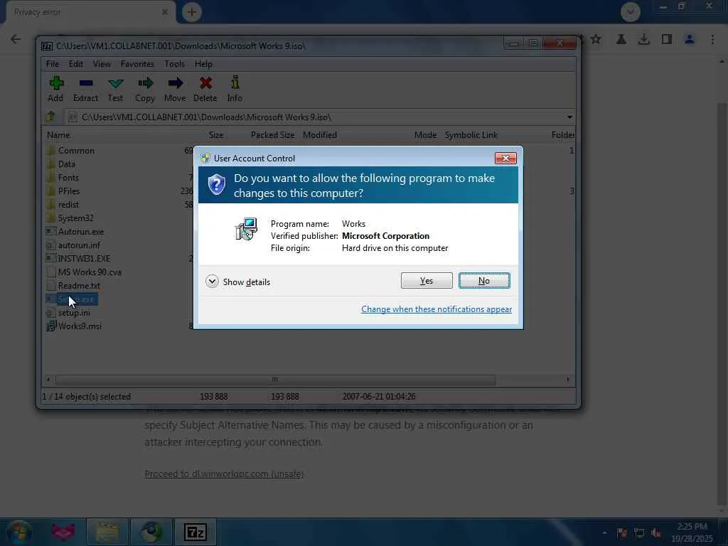Show hidden tray icons arrow
This screenshot has width=728, height=546.
(x=604, y=532)
